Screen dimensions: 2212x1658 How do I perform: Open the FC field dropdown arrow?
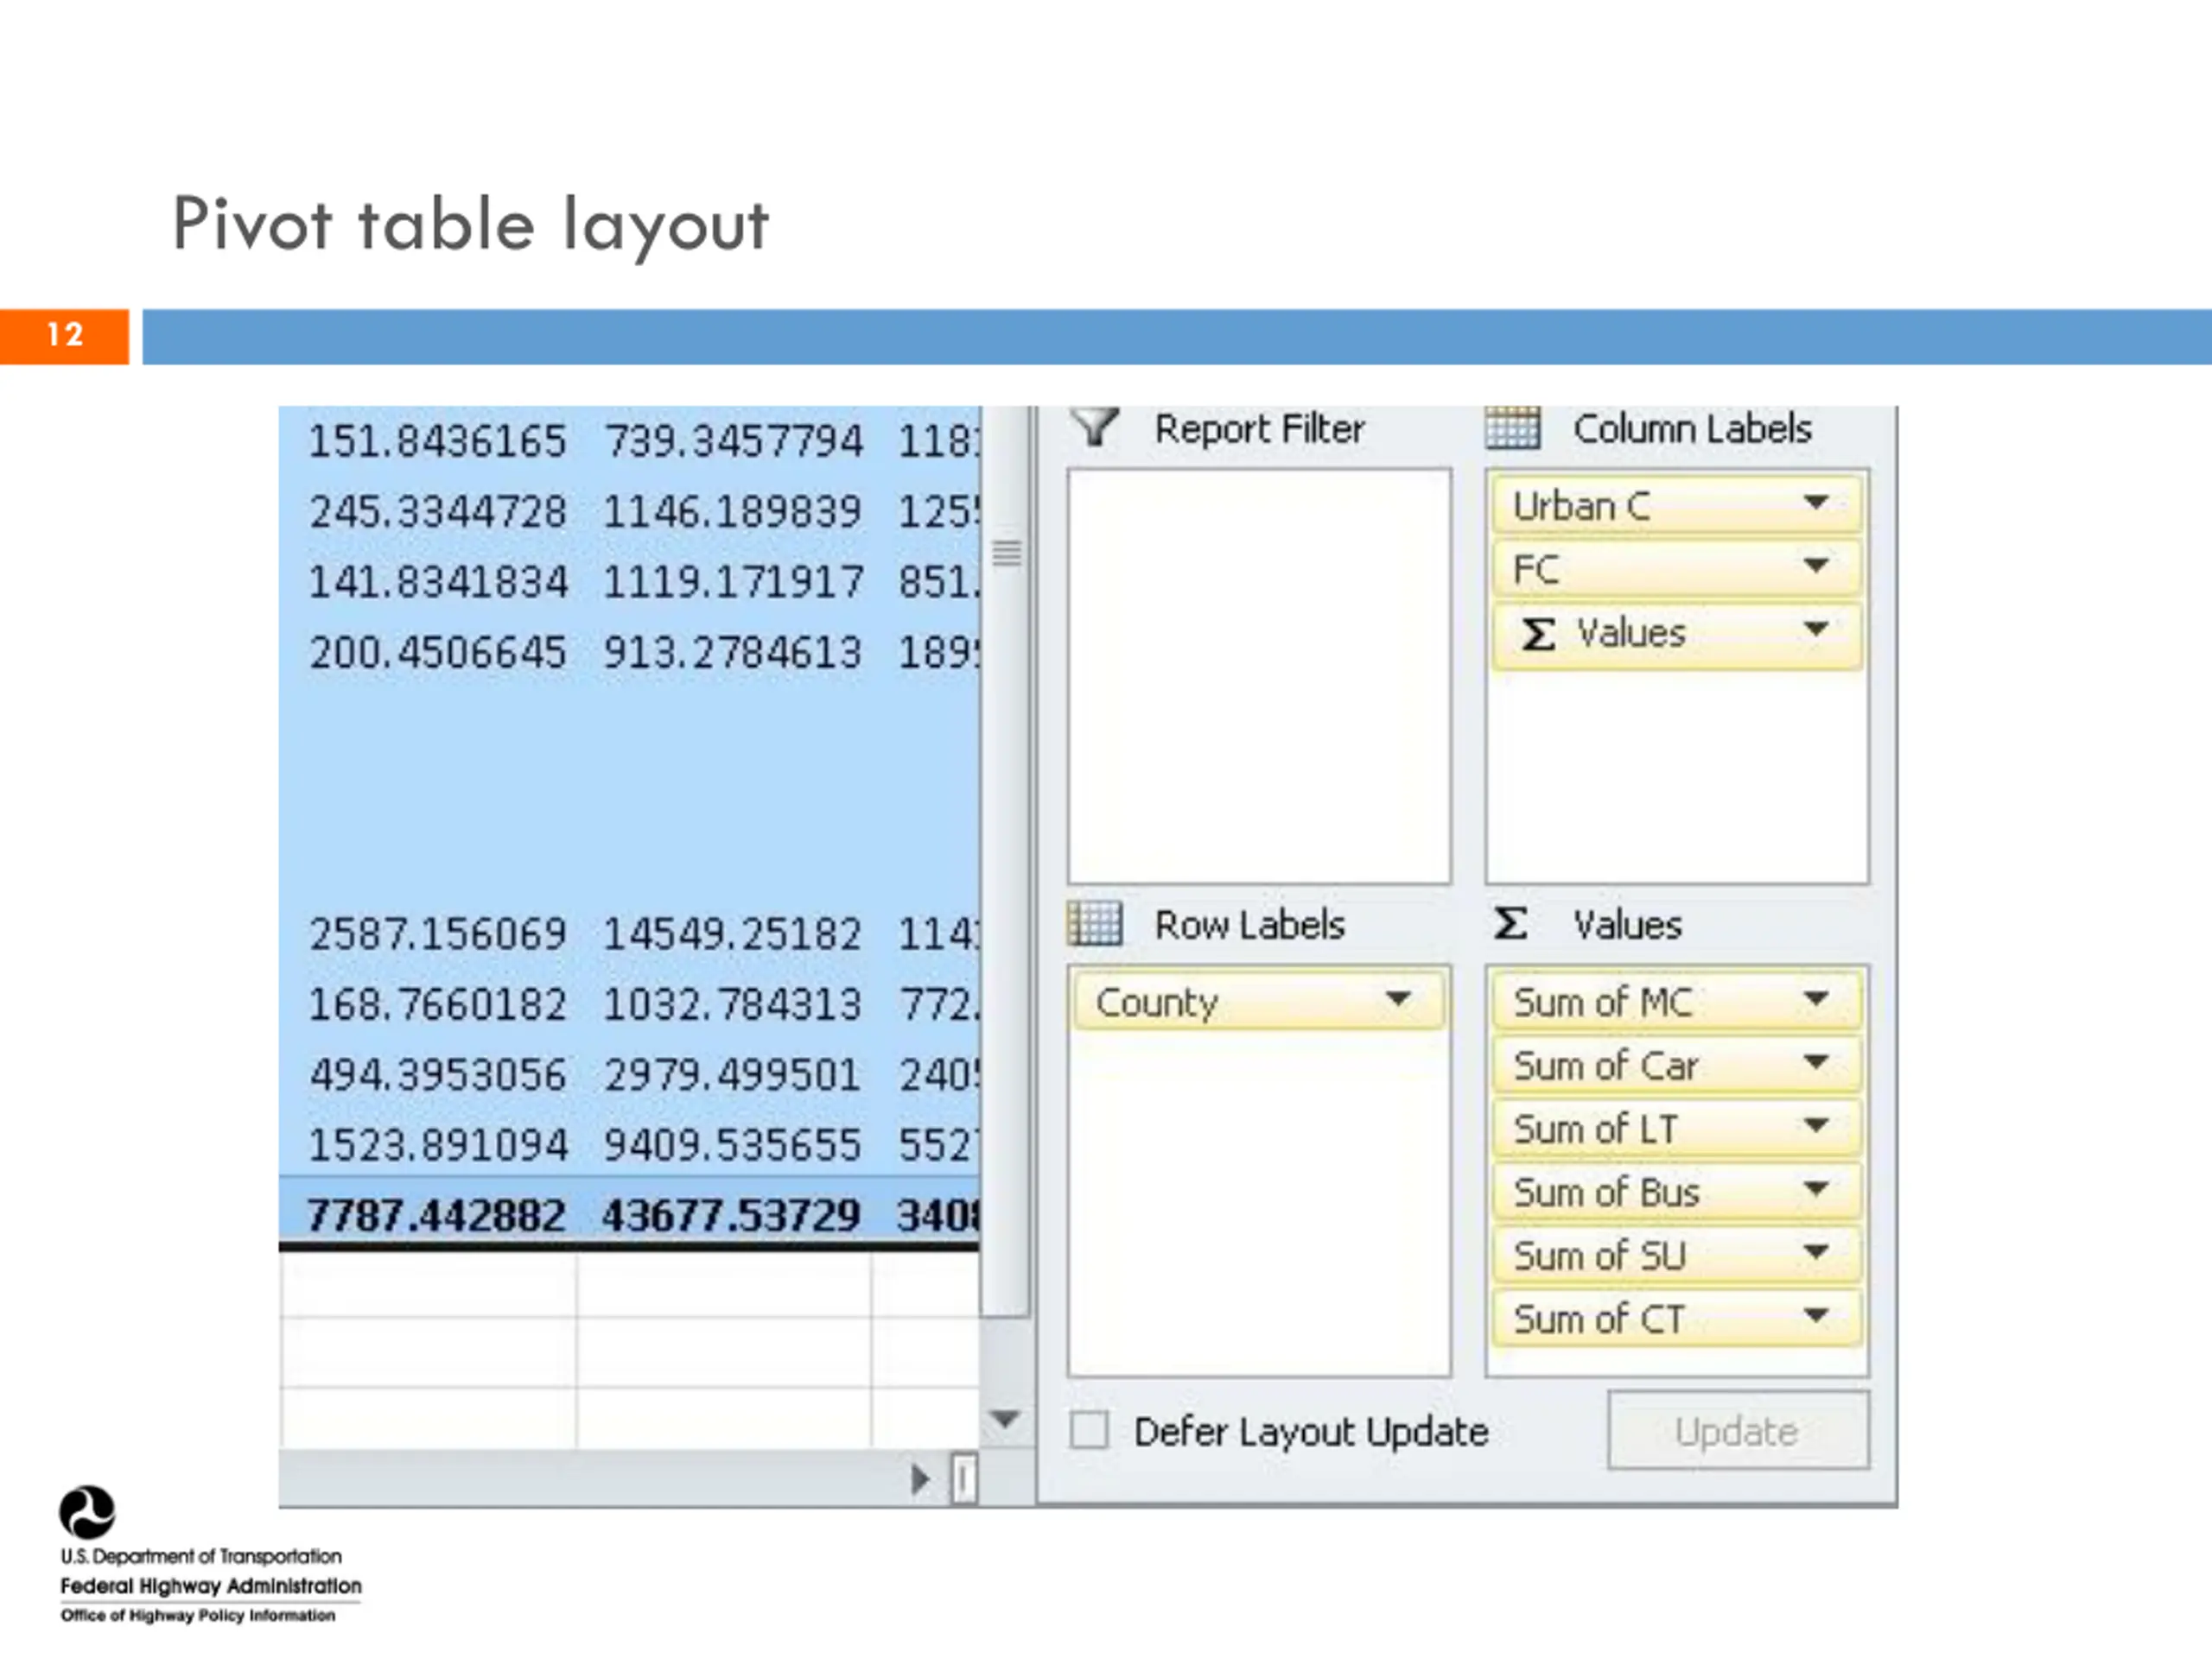pos(1817,566)
